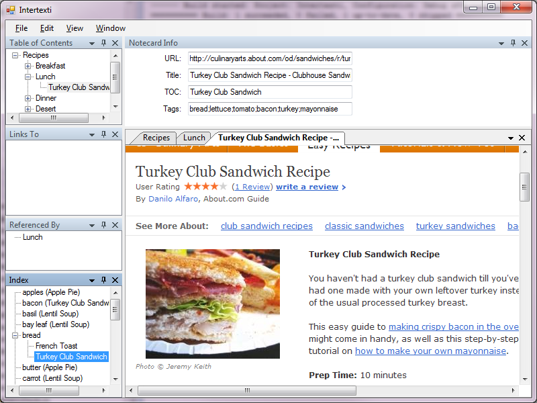
Task: Collapse the Recipes tree node
Action: [x=15, y=55]
